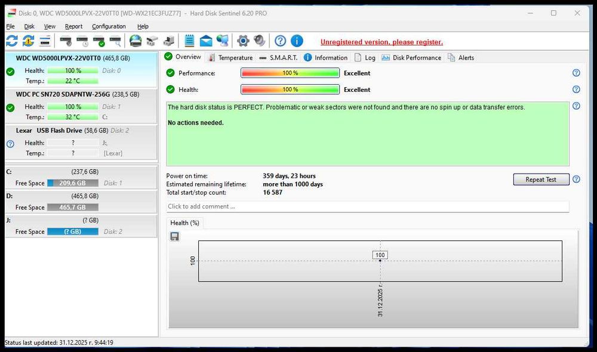597x352 pixels.
Task: Click the '16 587' start/stop count
Action: 273,192
